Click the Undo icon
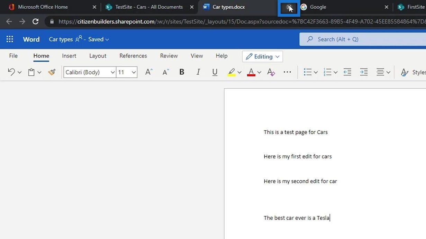This screenshot has width=426, height=239. 11,72
